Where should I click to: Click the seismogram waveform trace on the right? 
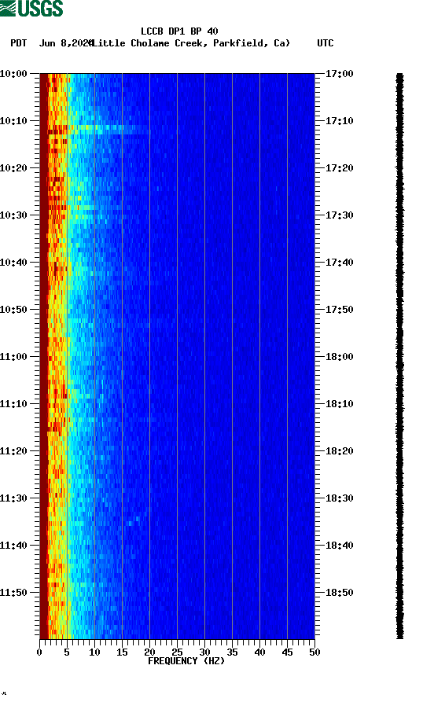pos(399,356)
